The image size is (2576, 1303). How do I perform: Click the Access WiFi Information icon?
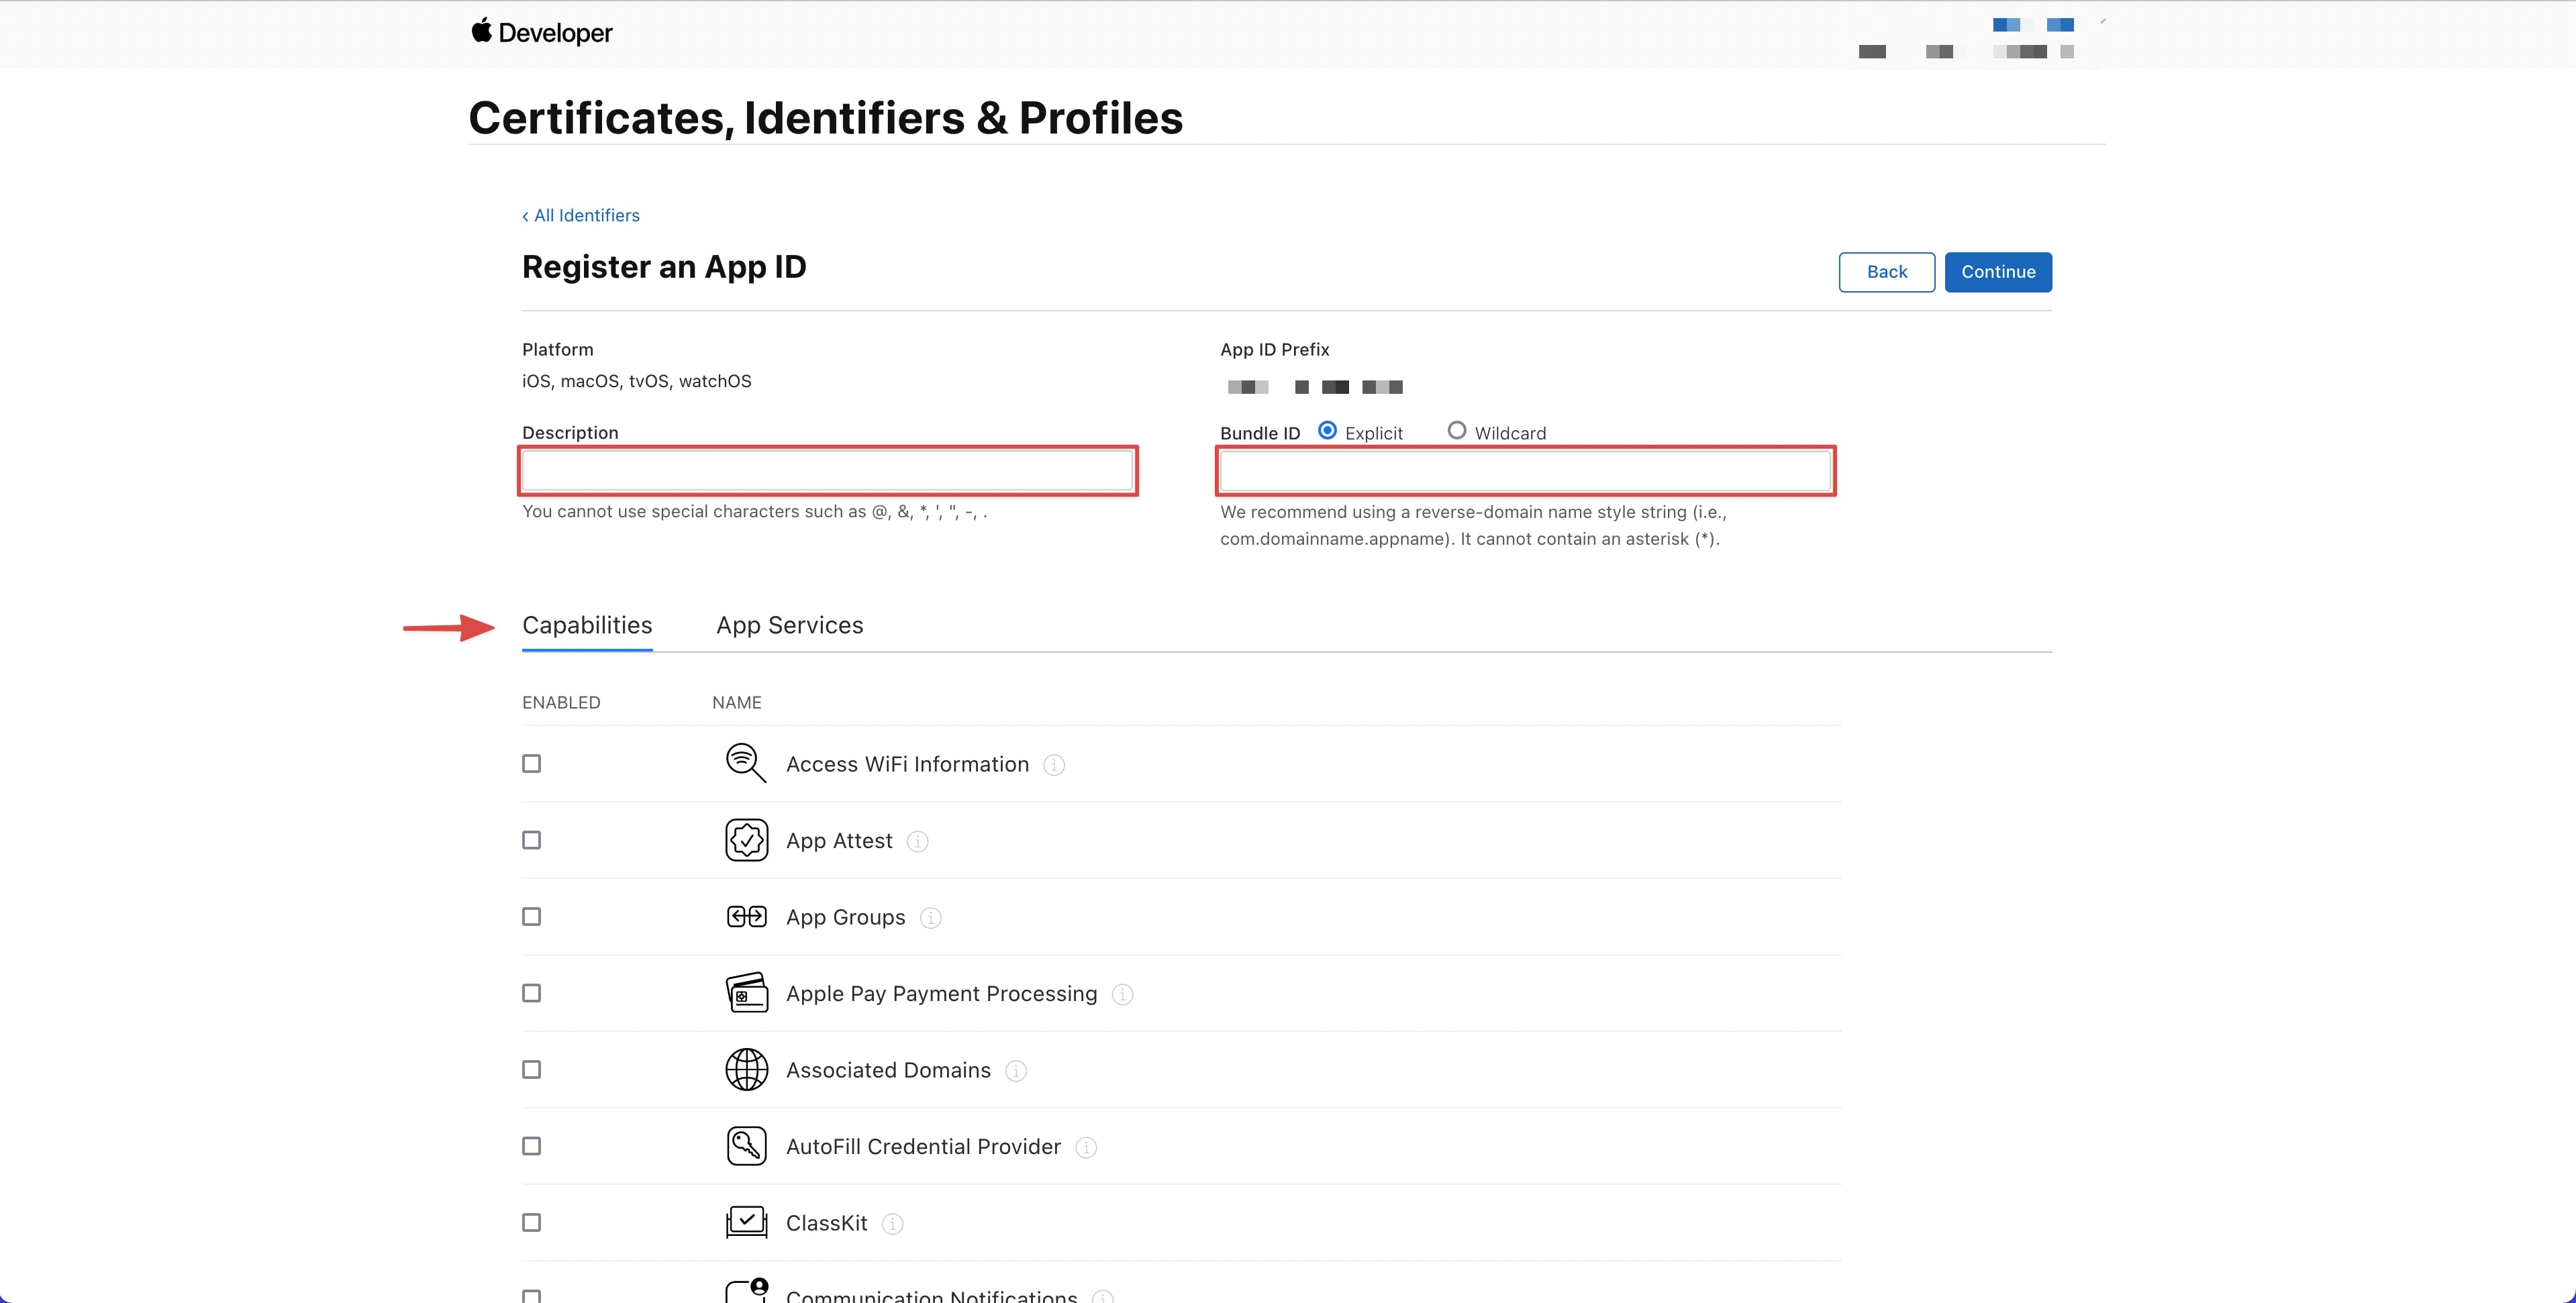[x=746, y=763]
